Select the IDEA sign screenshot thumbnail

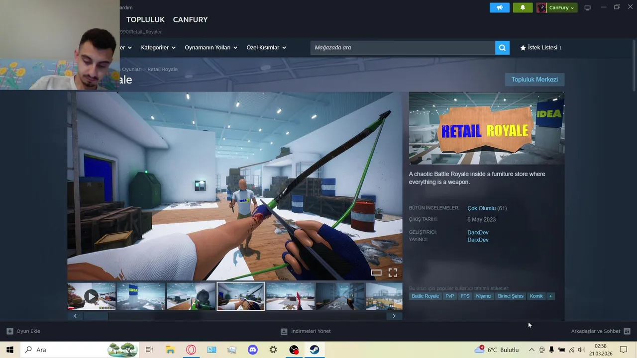[141, 296]
